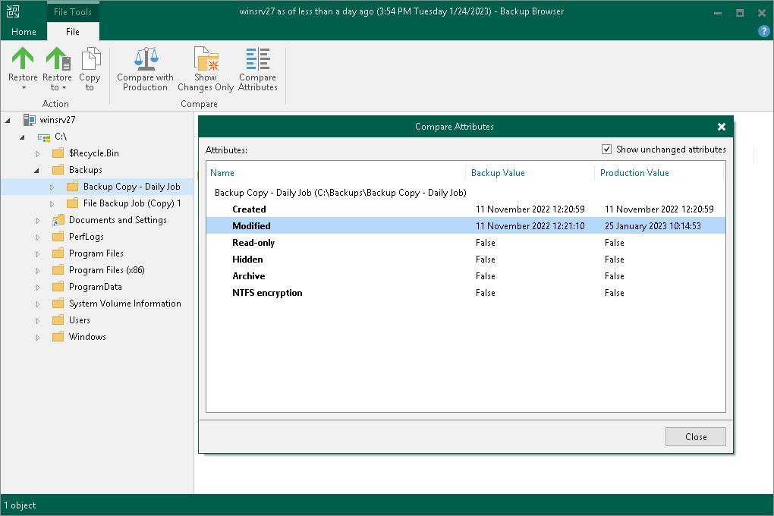Collapse the C:\ drive node

(x=21, y=137)
